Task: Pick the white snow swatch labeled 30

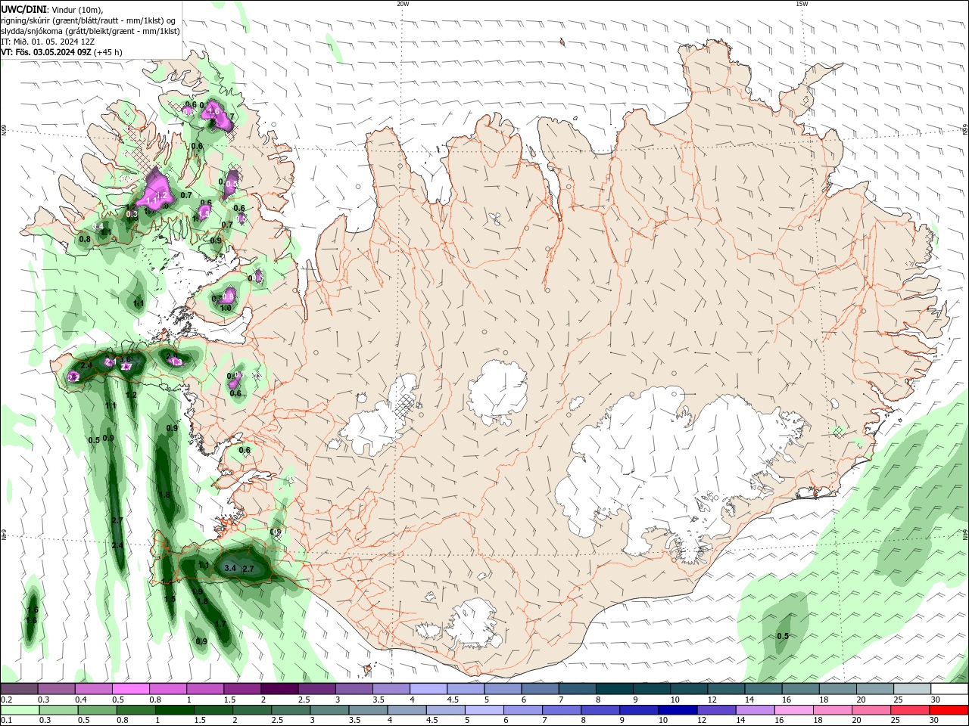Action: coord(949,689)
